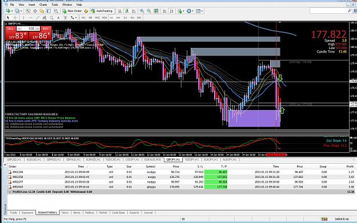Tile chart windows with the grid icon

[156, 11]
